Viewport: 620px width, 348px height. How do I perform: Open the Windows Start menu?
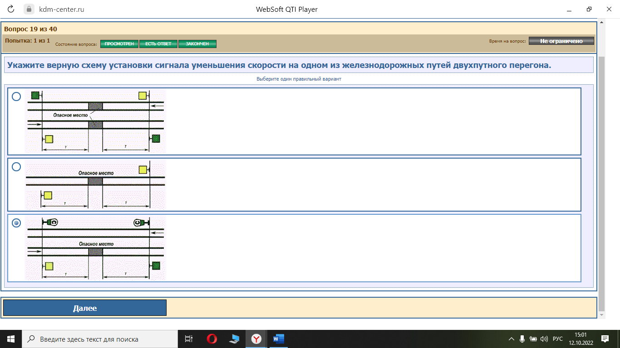[11, 339]
